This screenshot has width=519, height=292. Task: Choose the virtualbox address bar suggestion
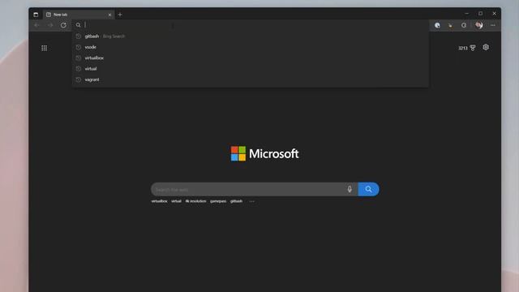click(x=251, y=58)
